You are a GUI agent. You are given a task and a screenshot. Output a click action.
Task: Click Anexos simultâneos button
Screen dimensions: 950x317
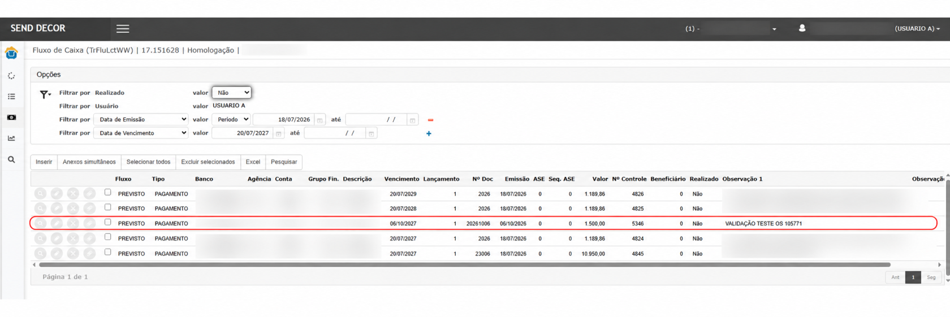89,162
